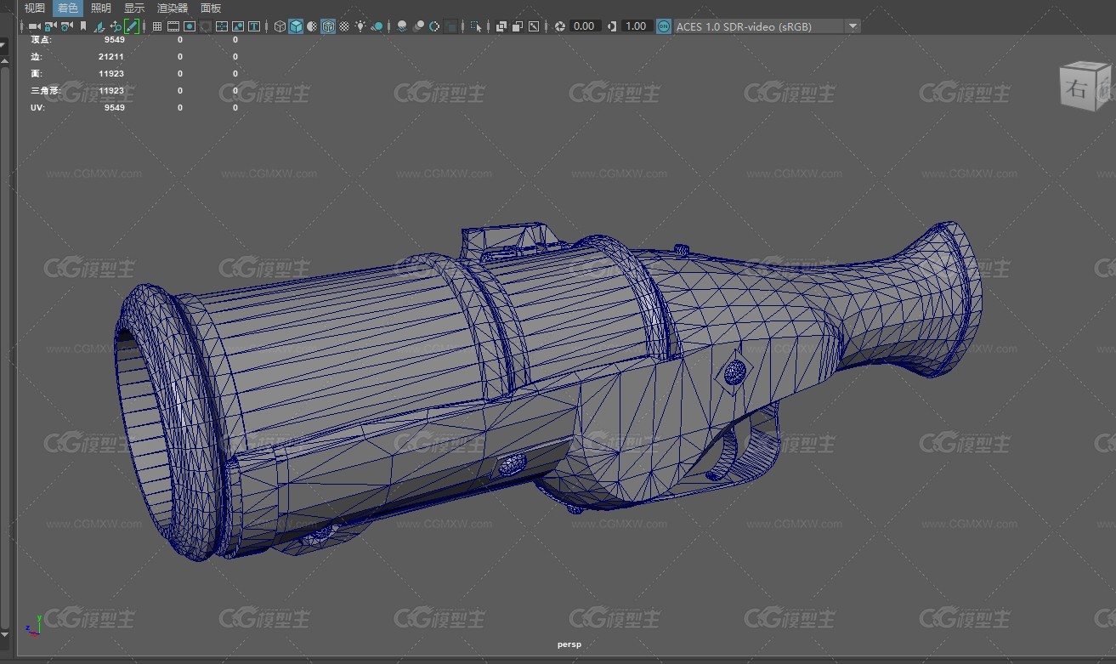Toggle the Shadows icon
The width and height of the screenshot is (1116, 664).
coord(376,26)
